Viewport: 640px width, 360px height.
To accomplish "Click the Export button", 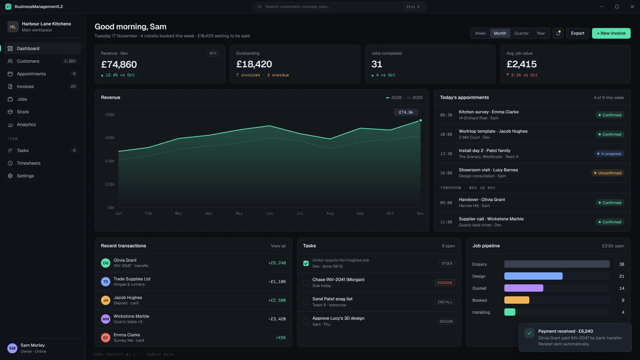I will (x=578, y=33).
